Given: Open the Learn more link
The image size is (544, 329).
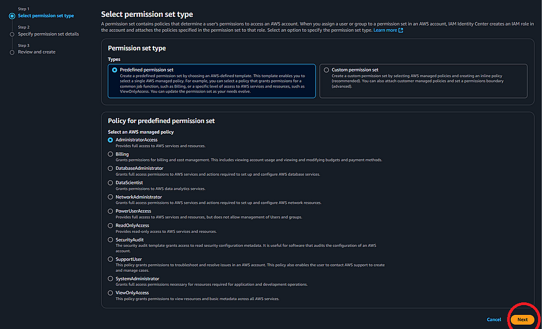Looking at the screenshot, I should pyautogui.click(x=385, y=30).
